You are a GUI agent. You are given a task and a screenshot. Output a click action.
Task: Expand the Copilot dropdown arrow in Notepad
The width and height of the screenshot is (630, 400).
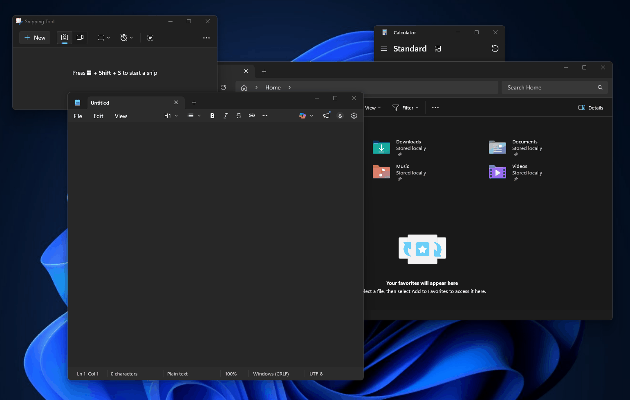click(312, 116)
